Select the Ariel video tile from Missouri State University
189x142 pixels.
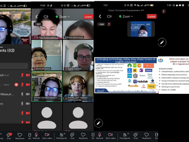(x=78, y=87)
